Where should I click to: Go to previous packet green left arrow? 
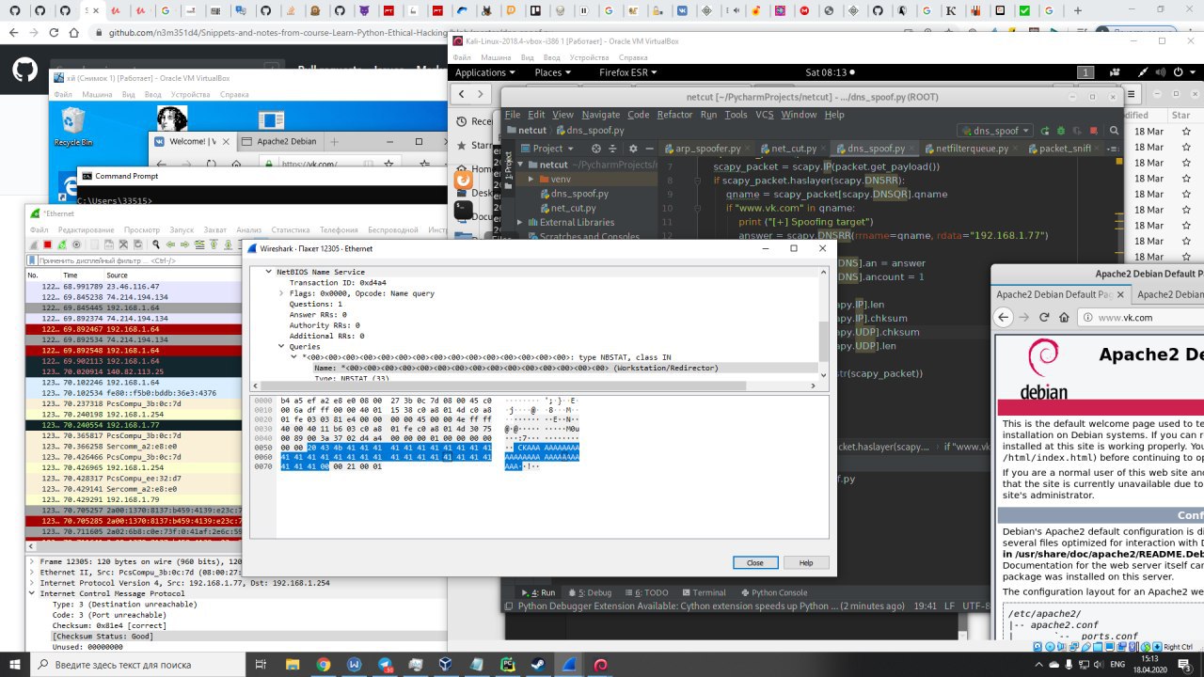170,244
